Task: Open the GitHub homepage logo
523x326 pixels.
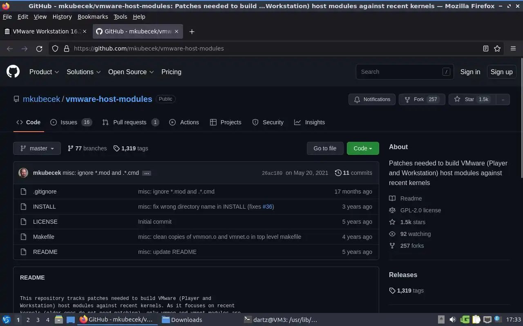Action: (13, 72)
